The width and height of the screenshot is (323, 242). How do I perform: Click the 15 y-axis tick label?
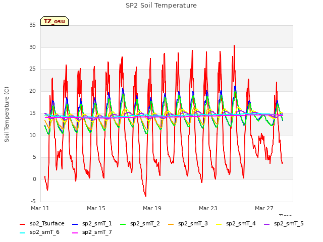32,113
